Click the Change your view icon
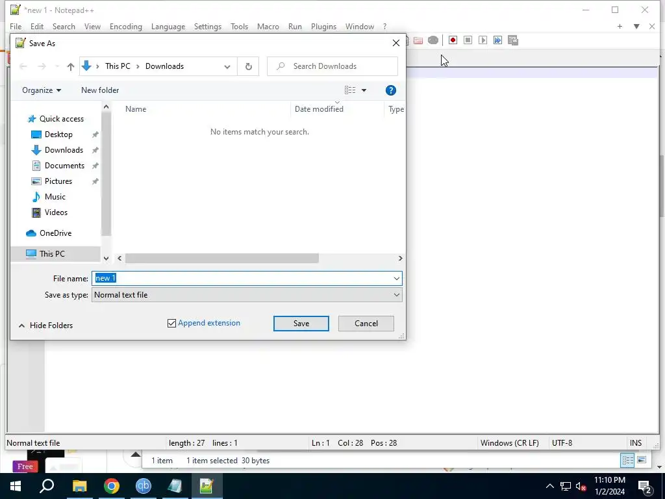 [x=350, y=90]
